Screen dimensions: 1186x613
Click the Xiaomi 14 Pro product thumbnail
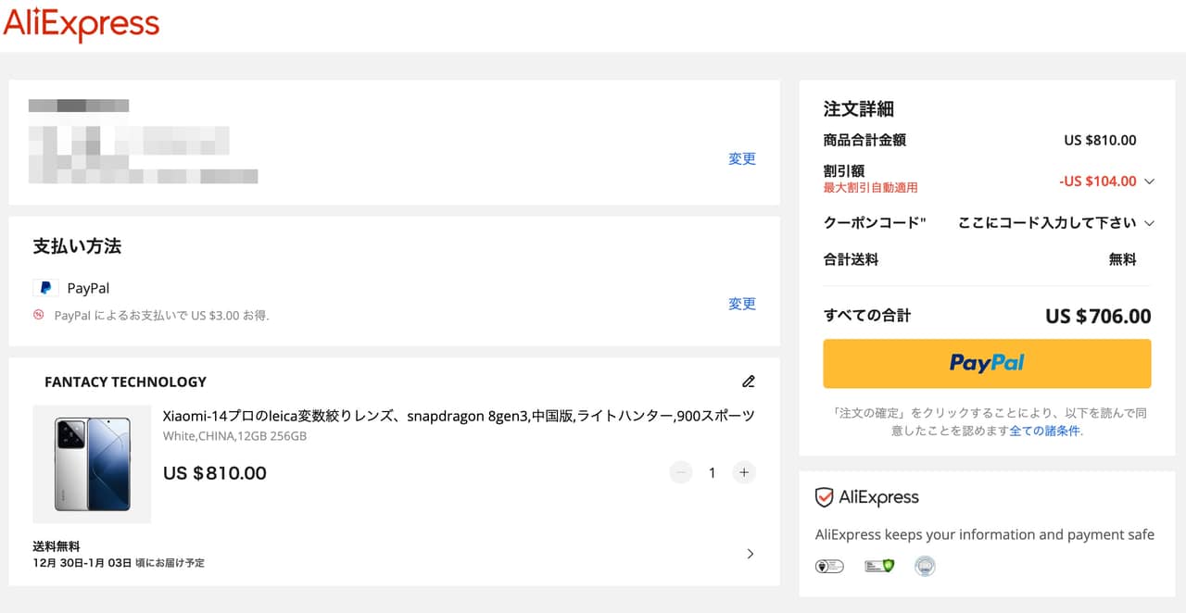coord(92,464)
